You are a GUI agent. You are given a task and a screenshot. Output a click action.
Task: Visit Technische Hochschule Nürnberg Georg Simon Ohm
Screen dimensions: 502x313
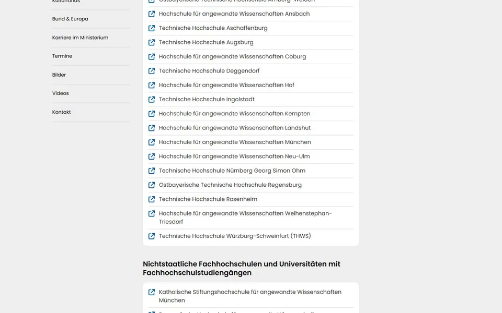coord(232,171)
